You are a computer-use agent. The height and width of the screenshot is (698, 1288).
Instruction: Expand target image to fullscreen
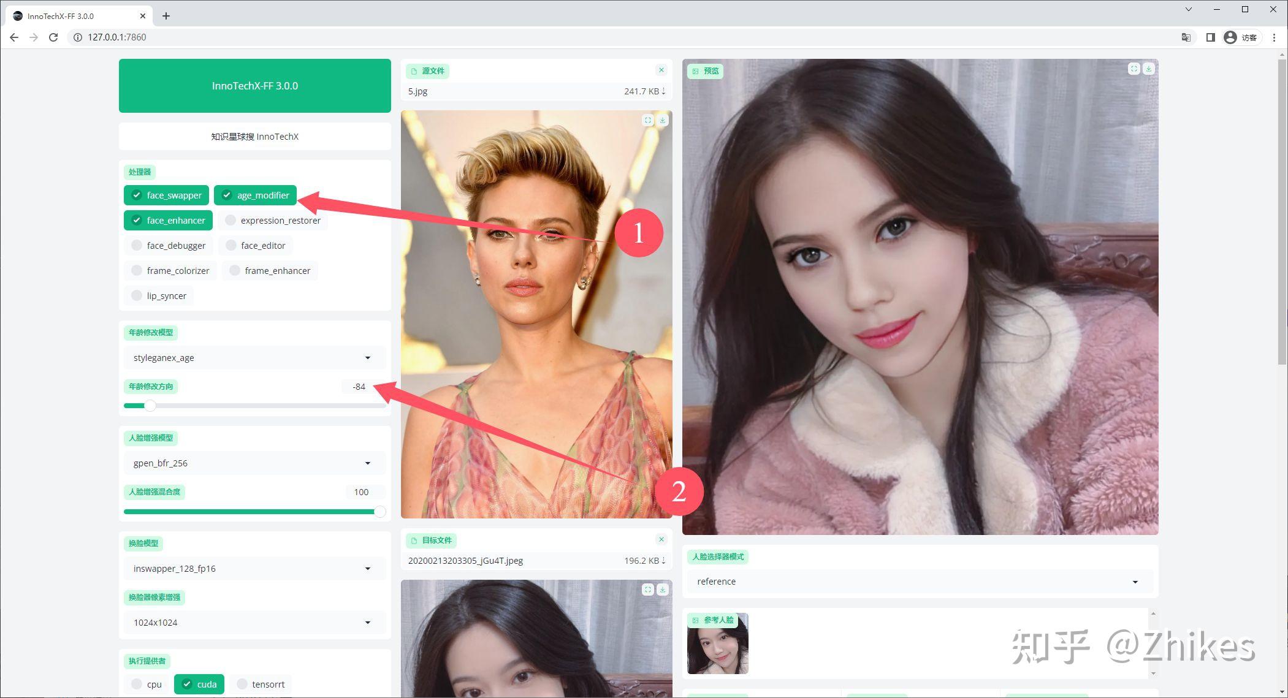(x=648, y=590)
